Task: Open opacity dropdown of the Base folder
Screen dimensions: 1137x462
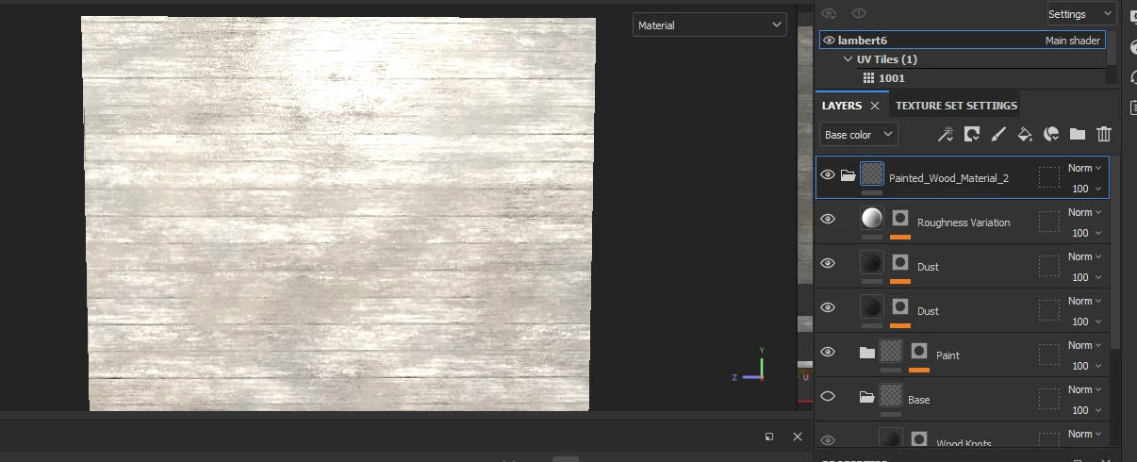Action: [x=1087, y=410]
